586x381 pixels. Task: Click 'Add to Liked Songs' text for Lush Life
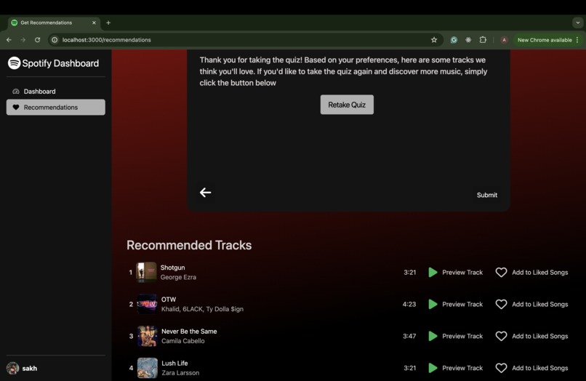pyautogui.click(x=540, y=368)
